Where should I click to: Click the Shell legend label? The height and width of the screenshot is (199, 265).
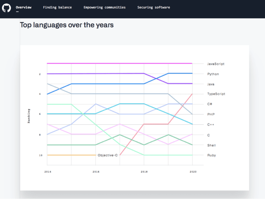pyautogui.click(x=212, y=145)
